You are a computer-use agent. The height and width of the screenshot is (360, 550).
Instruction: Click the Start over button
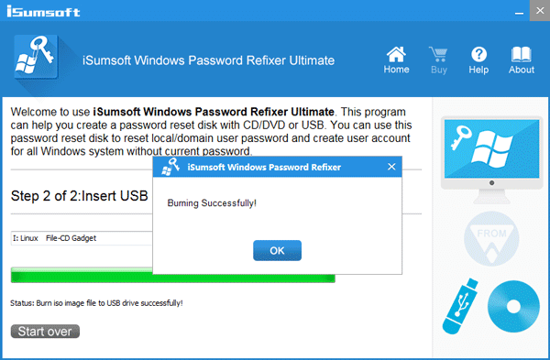[45, 332]
